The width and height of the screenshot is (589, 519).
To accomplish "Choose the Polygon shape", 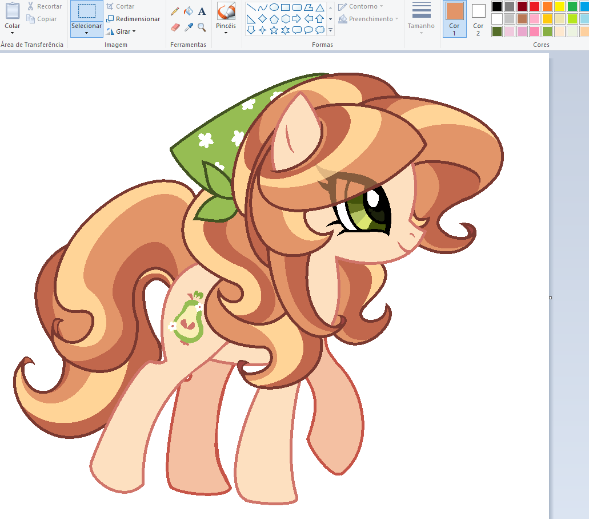I will click(308, 7).
